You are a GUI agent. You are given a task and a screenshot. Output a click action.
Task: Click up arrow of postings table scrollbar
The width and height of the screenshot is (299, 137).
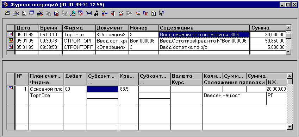coord(289,76)
